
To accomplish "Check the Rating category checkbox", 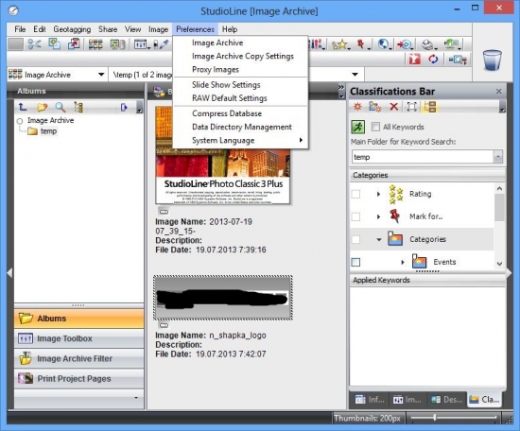I will click(x=355, y=194).
